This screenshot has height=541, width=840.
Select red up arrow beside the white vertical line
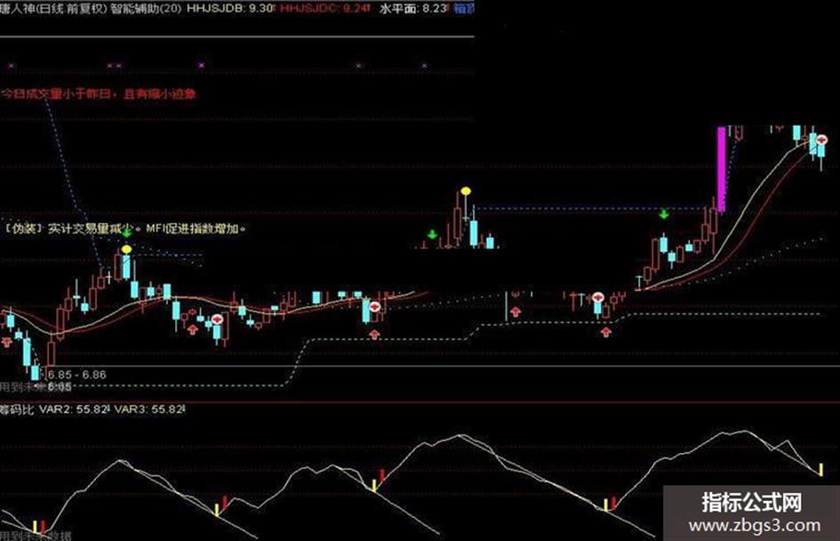[516, 311]
